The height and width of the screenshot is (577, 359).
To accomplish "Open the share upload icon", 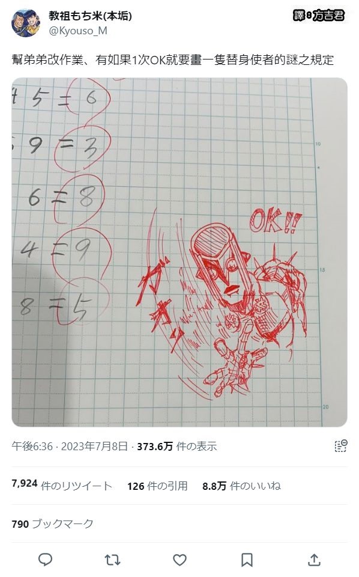I will [x=314, y=560].
